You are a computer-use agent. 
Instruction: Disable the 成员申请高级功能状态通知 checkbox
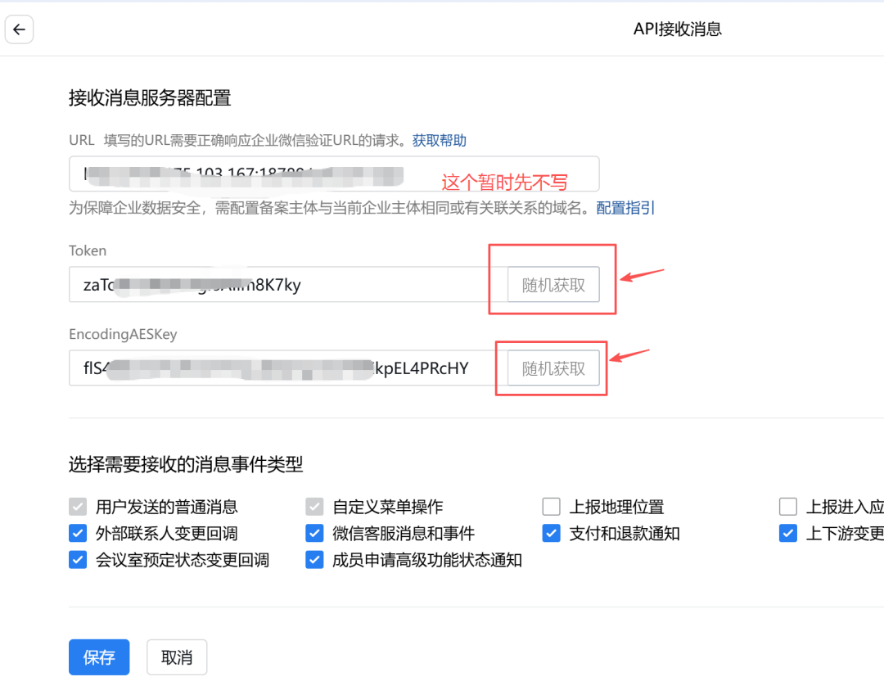(314, 560)
